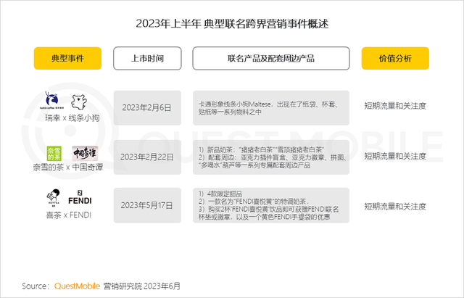Viewport: 464px width, 298px height.
Task: Click the label 瑞幸 x 线条小狗
Action: 72,118
